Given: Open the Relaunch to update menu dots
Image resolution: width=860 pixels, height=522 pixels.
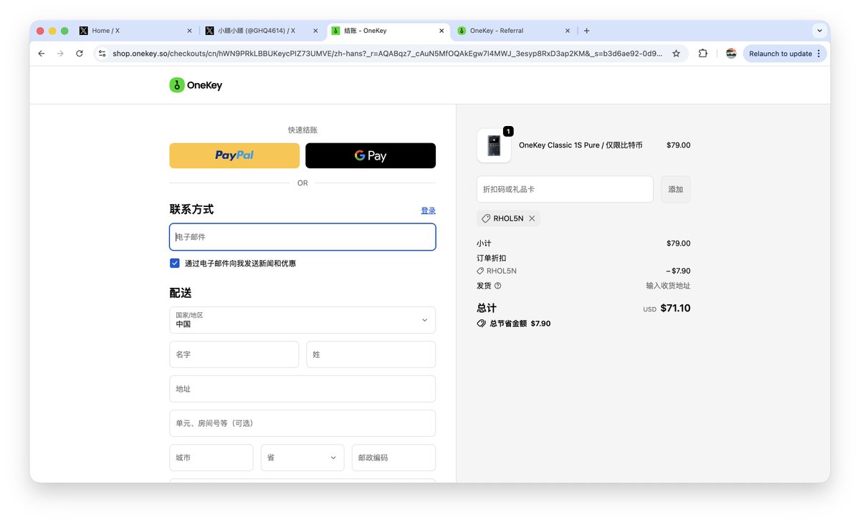Looking at the screenshot, I should tap(819, 54).
